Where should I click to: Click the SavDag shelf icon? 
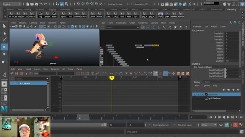(160, 15)
